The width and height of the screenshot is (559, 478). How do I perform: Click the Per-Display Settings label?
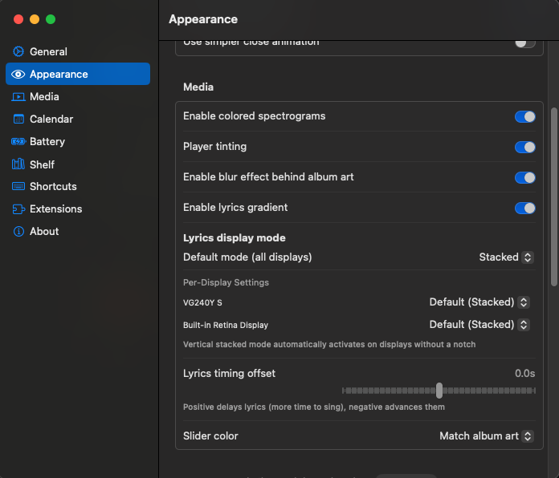pyautogui.click(x=226, y=282)
